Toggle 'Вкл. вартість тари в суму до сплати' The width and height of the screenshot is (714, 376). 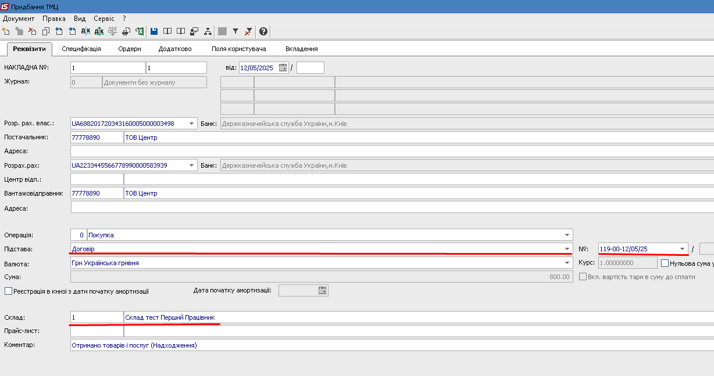[583, 277]
